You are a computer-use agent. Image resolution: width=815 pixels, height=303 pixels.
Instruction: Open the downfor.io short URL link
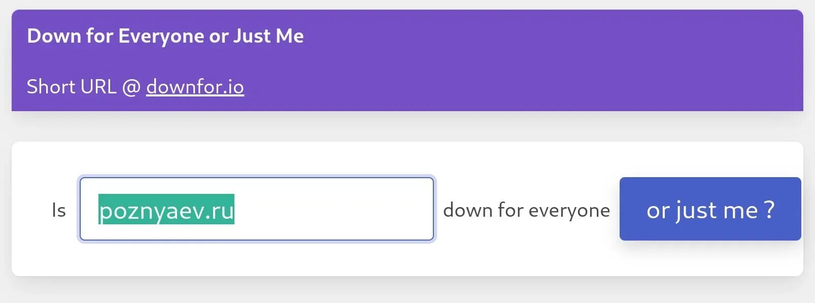(195, 87)
